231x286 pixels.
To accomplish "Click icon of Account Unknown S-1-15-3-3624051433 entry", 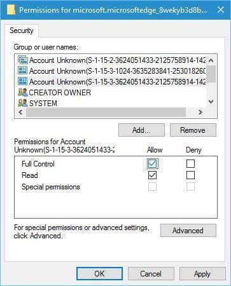I will (x=23, y=81).
